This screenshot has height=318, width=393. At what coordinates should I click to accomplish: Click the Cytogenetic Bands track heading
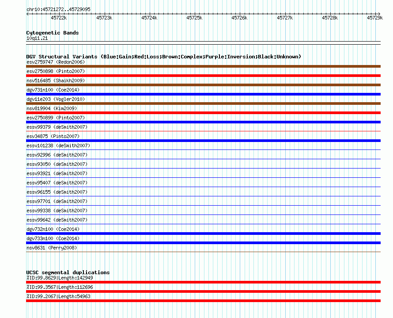53,33
